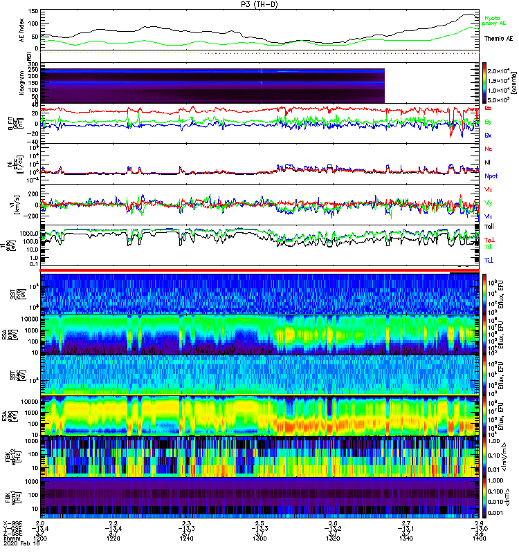Click the <|mV/m|> color bar unit label
The width and height of the screenshot is (519, 553).
pos(506,457)
